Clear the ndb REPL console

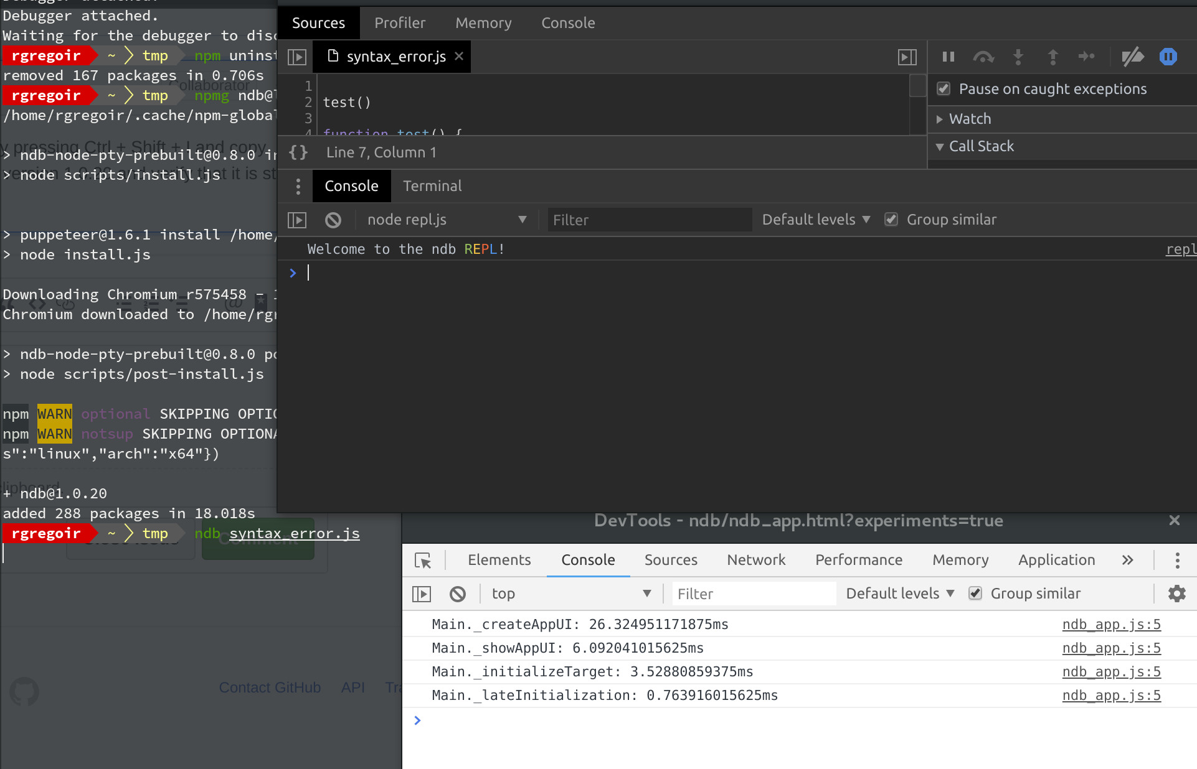click(333, 220)
